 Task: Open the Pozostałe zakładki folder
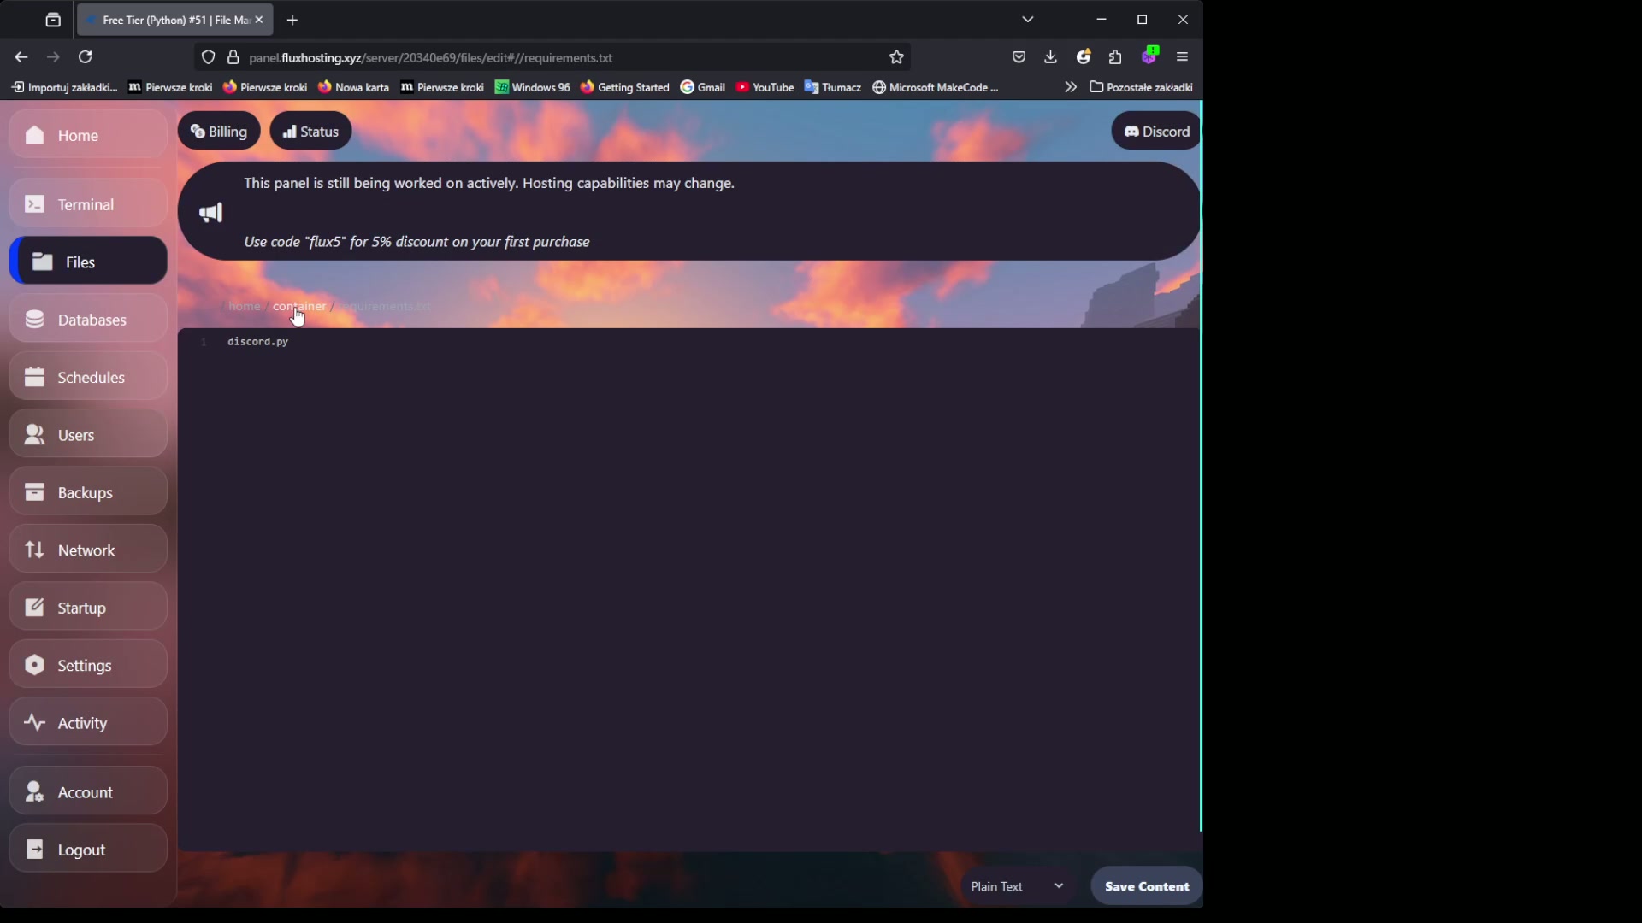[1141, 87]
